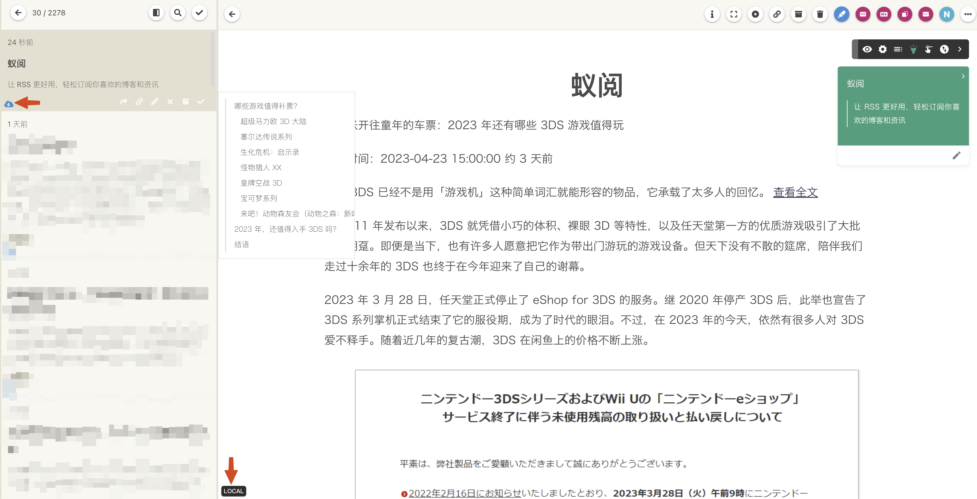Select '结语' from the table of contents
Image resolution: width=977 pixels, height=499 pixels.
pyautogui.click(x=242, y=244)
